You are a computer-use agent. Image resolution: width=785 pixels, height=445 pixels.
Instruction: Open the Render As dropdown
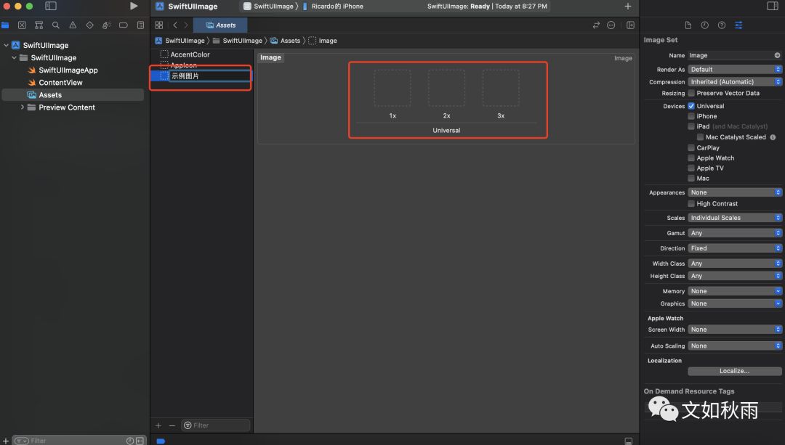(734, 70)
